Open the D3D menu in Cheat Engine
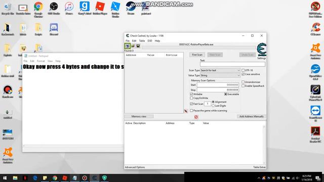Screen dimensions: 324x182 pos(150,41)
